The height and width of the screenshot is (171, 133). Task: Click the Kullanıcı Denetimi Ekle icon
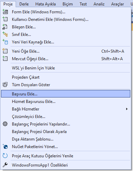point(5,19)
